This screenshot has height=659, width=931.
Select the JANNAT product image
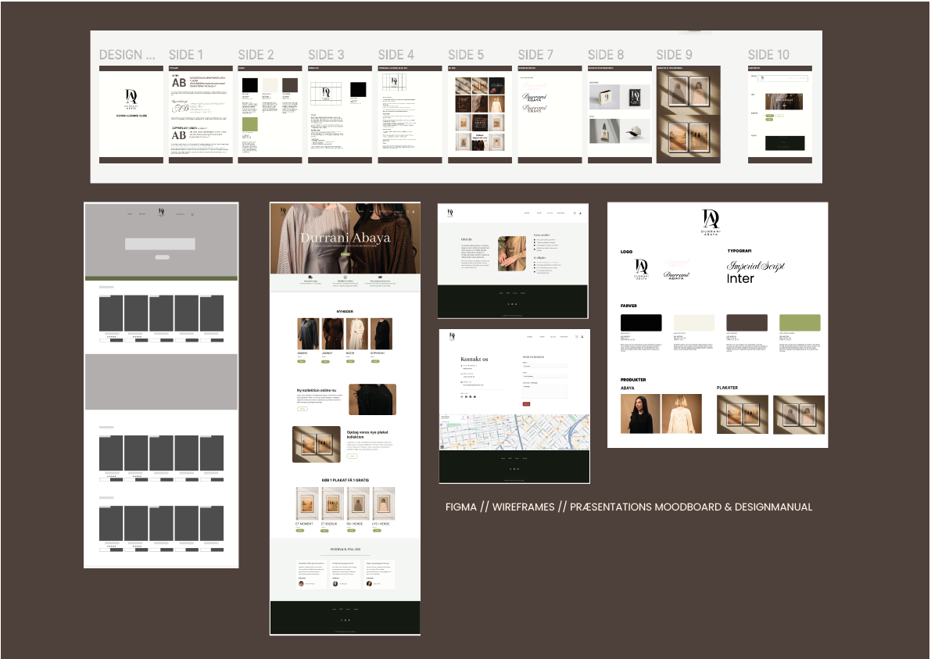pos(332,334)
